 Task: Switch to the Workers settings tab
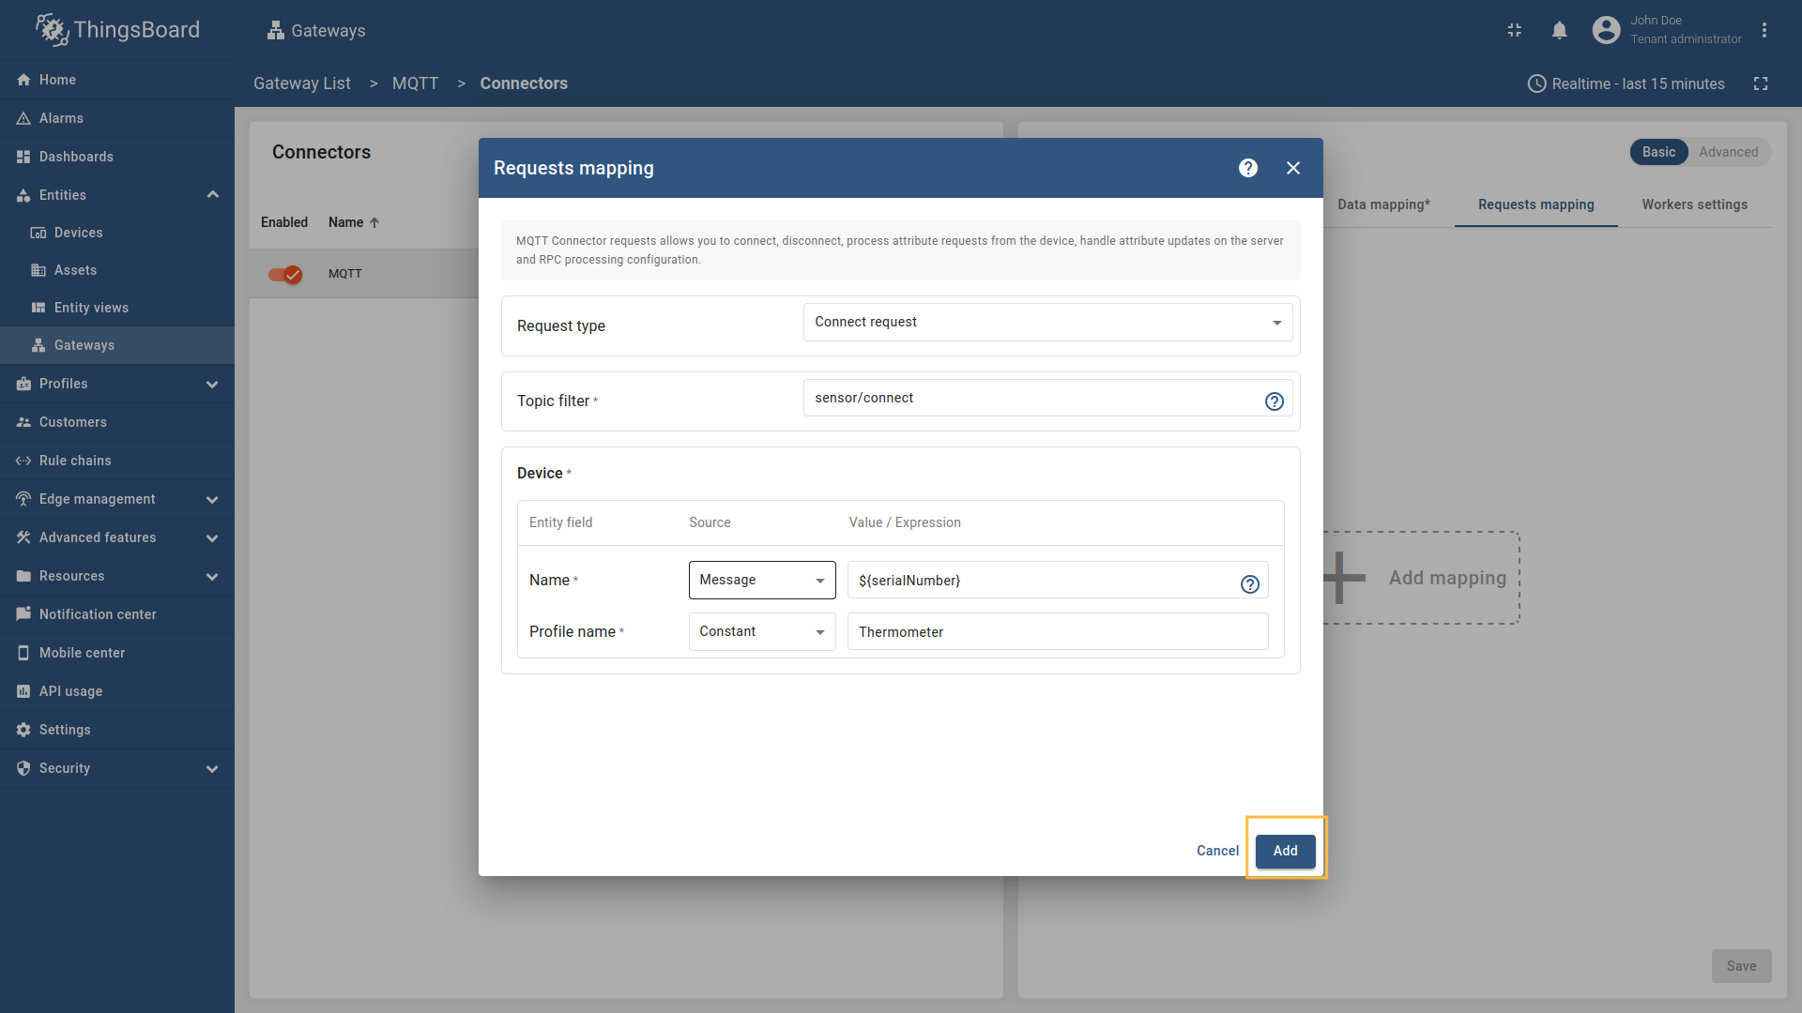pos(1695,204)
